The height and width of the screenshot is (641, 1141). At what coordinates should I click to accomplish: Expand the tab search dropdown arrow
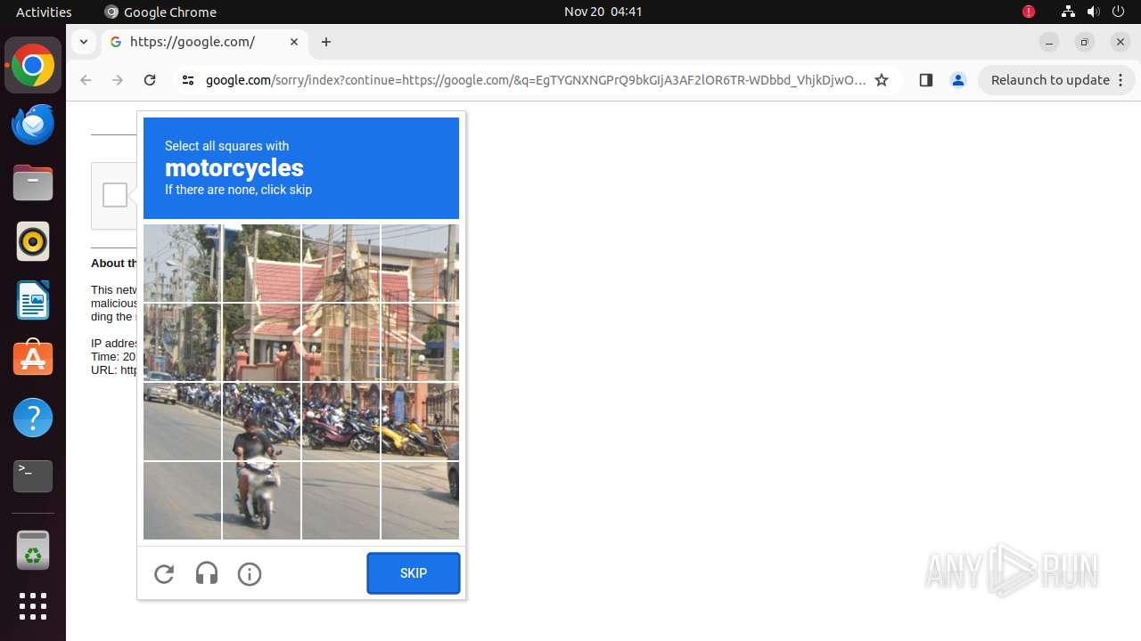coord(83,42)
